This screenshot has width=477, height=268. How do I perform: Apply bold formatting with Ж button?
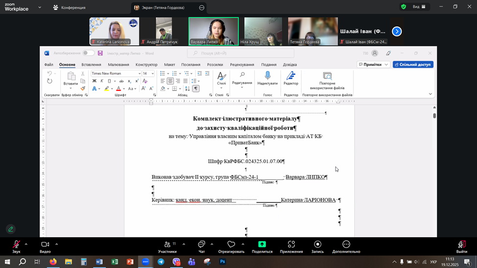click(x=94, y=81)
